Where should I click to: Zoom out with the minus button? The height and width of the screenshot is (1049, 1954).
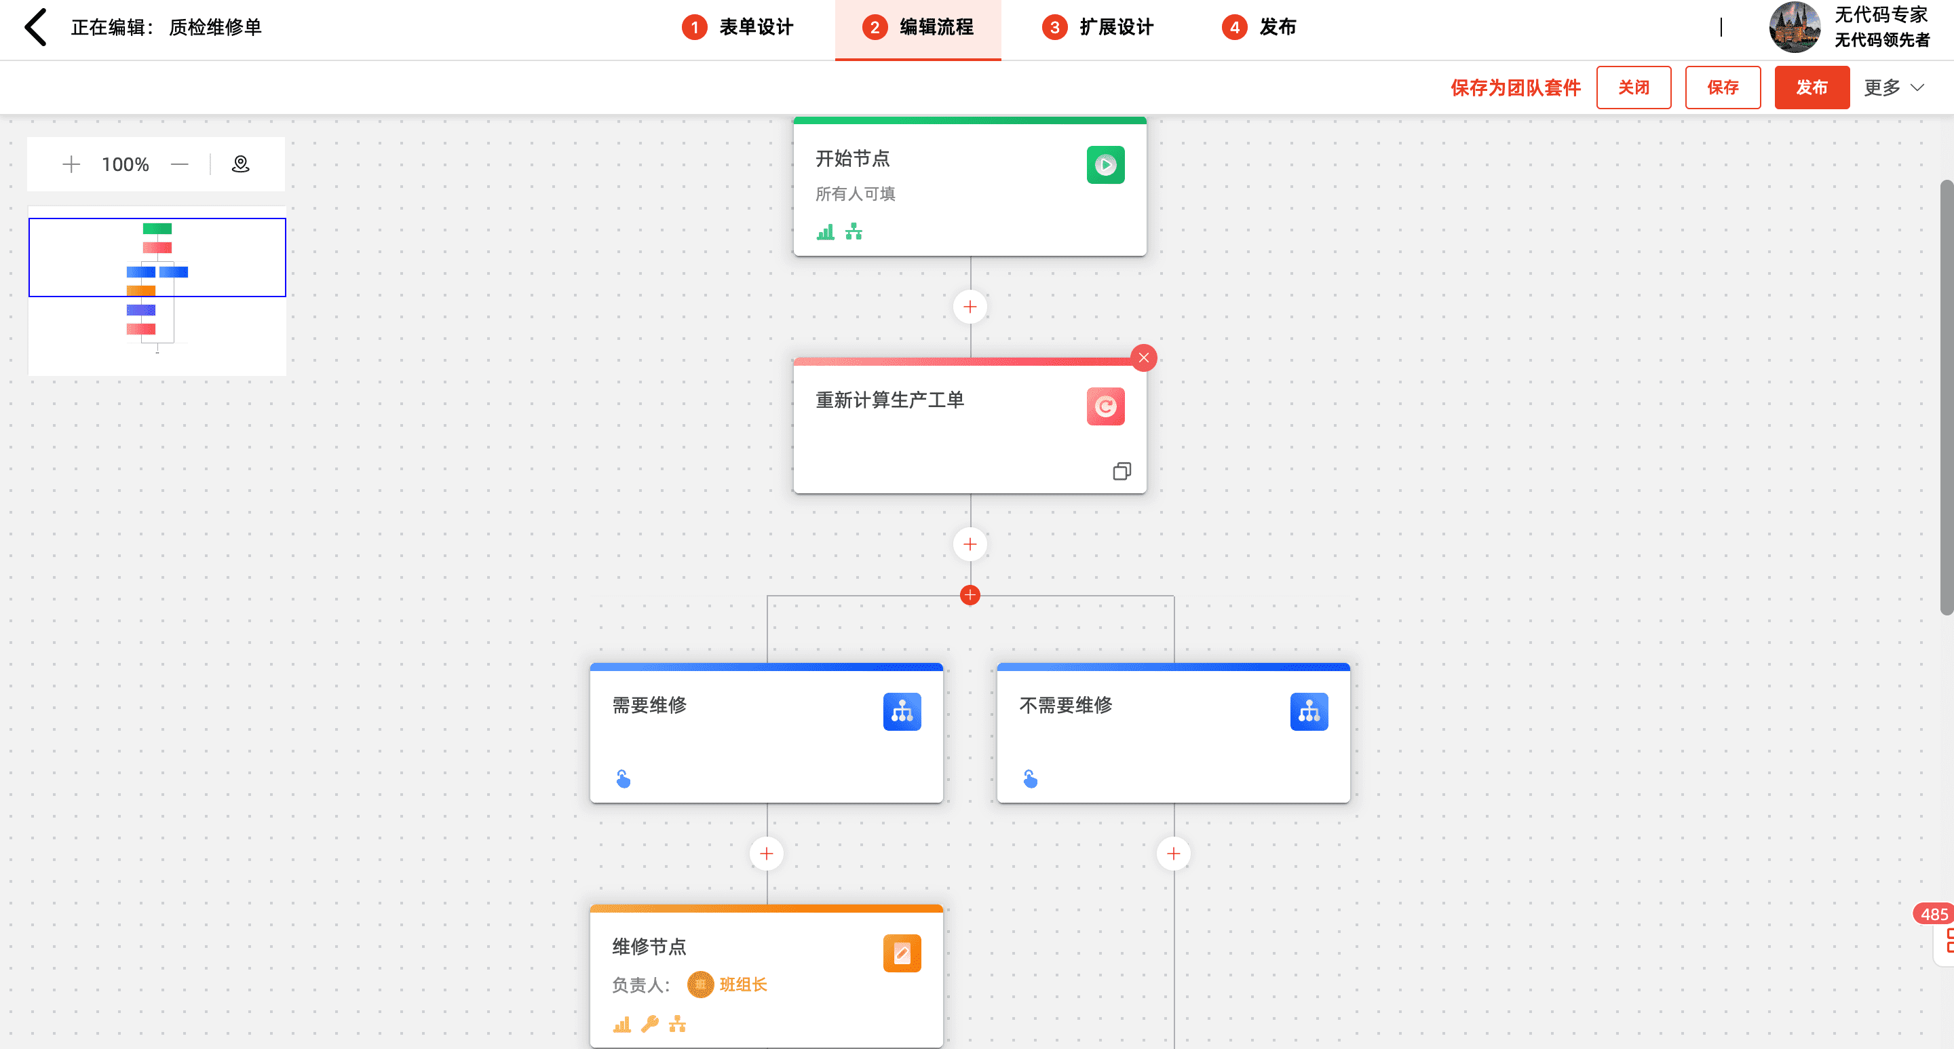click(180, 164)
